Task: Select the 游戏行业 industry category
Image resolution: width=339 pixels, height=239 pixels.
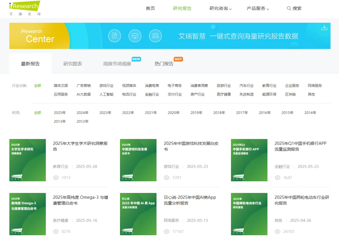Action: (x=106, y=85)
